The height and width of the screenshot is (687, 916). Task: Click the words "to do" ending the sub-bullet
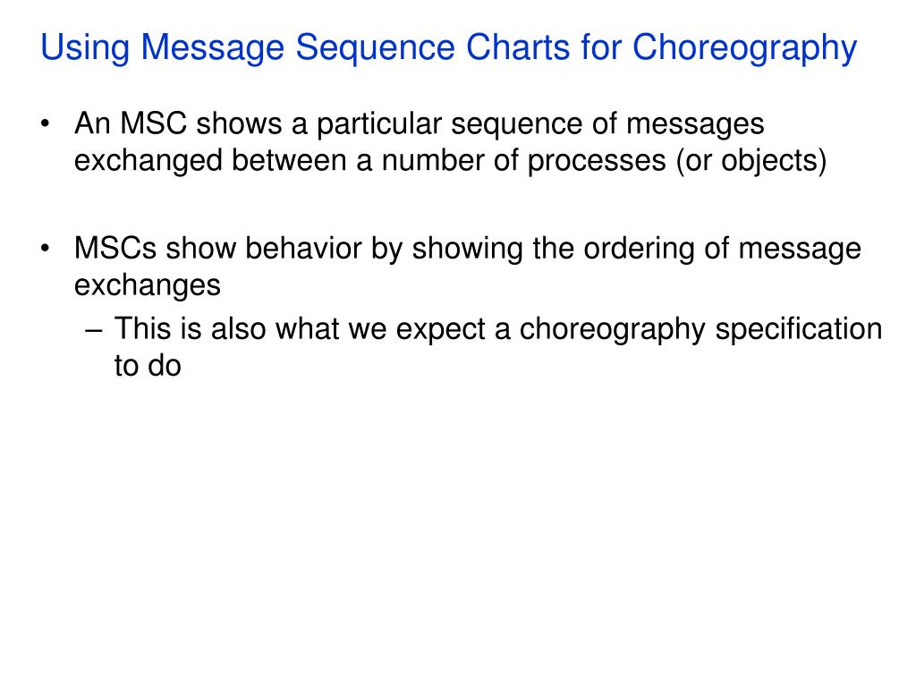point(148,366)
